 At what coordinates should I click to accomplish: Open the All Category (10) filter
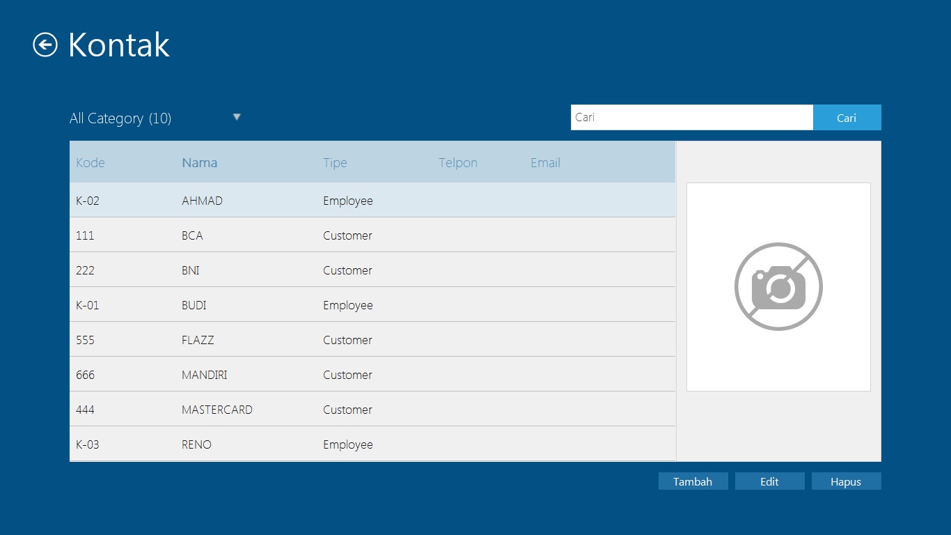pyautogui.click(x=120, y=118)
